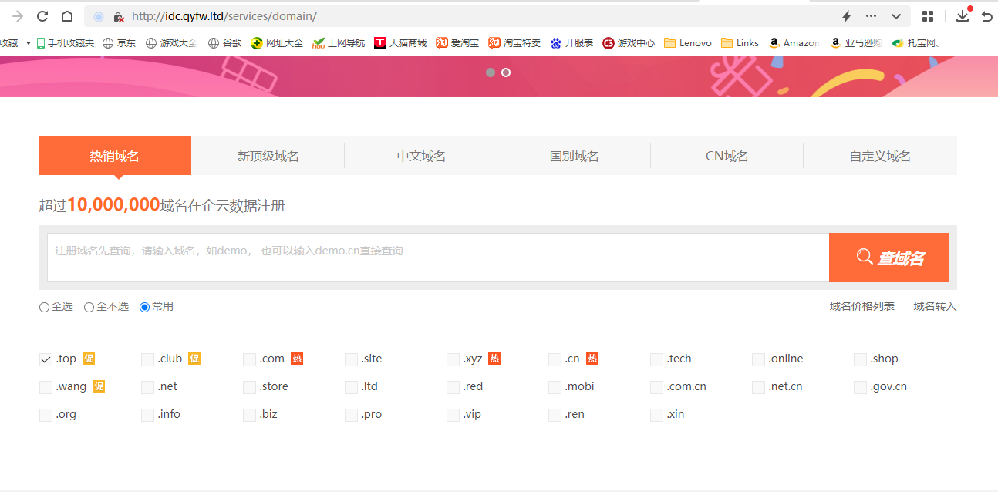Open the four-square apps grid icon
998x492 pixels.
[x=928, y=16]
